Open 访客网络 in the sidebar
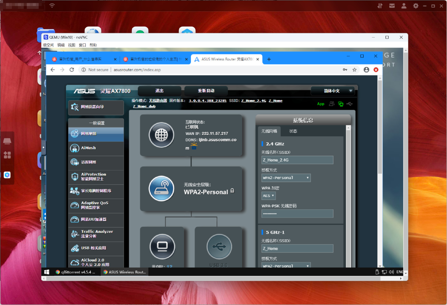This screenshot has width=447, height=305. pos(96,162)
